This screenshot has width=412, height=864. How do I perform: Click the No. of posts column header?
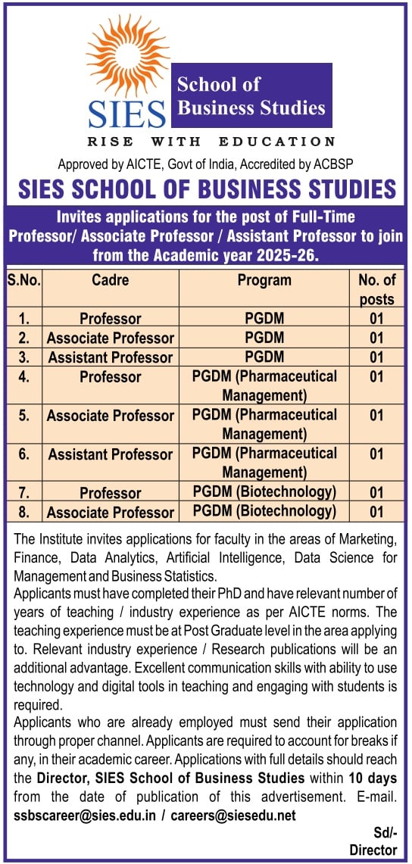[376, 290]
